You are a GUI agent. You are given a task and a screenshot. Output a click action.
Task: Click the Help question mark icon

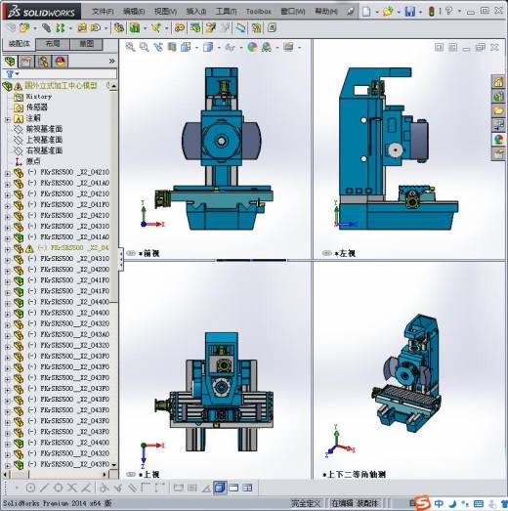coord(449,12)
